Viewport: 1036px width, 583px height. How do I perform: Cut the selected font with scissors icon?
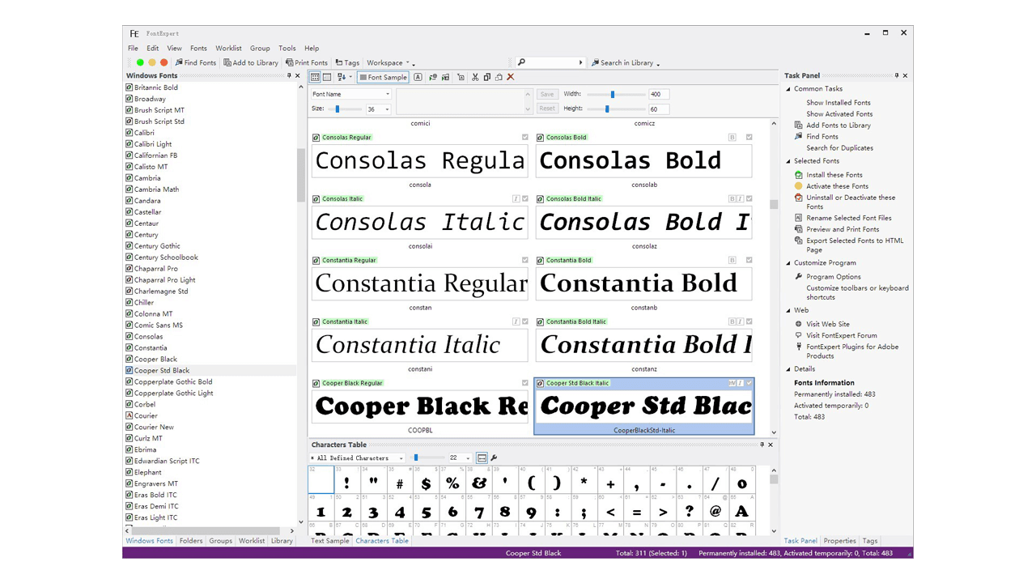click(x=475, y=77)
